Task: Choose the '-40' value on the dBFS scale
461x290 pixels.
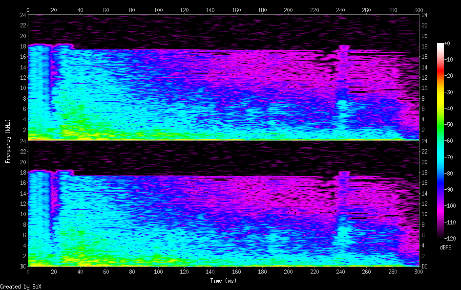Action: [x=449, y=109]
